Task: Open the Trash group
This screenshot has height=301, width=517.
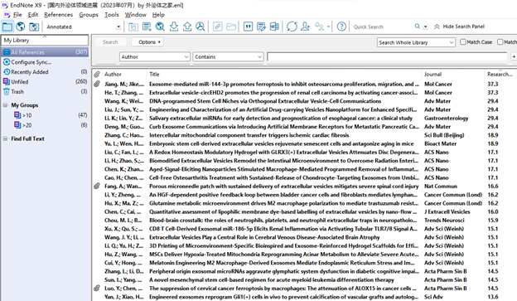Action: coord(45,91)
